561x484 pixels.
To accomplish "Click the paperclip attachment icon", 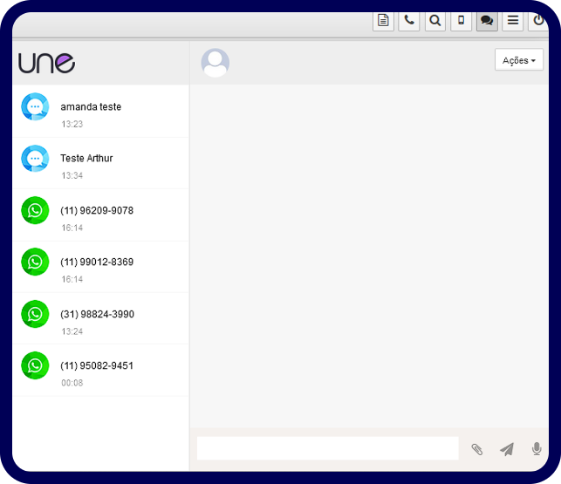I will pos(477,449).
